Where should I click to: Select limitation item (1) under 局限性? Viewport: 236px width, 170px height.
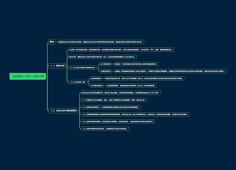coord(114,100)
